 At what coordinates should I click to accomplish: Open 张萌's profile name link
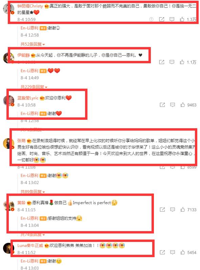21,141
